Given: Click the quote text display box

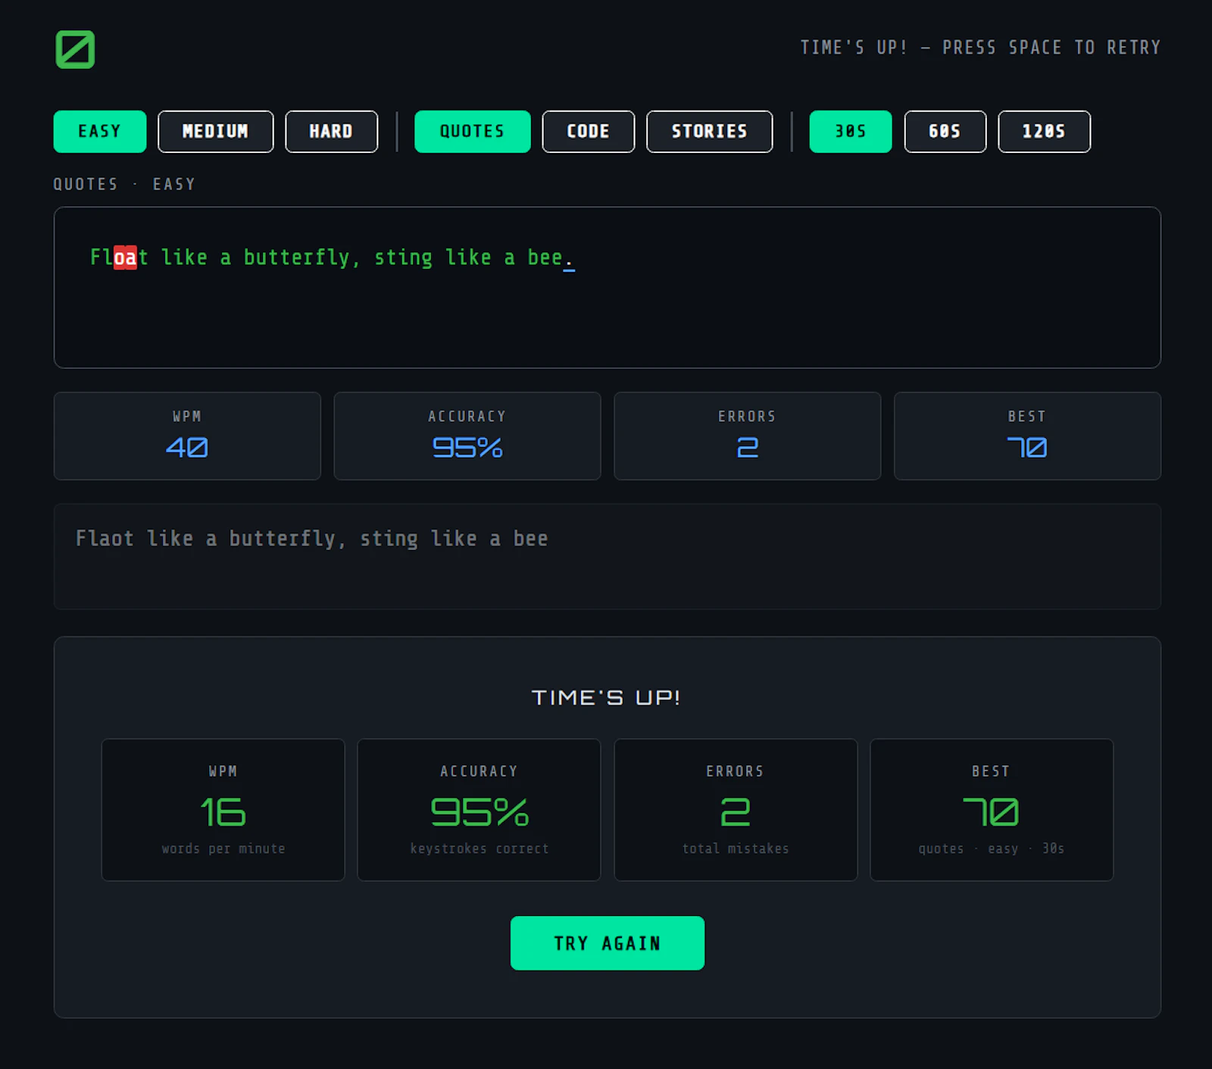Looking at the screenshot, I should pyautogui.click(x=608, y=287).
